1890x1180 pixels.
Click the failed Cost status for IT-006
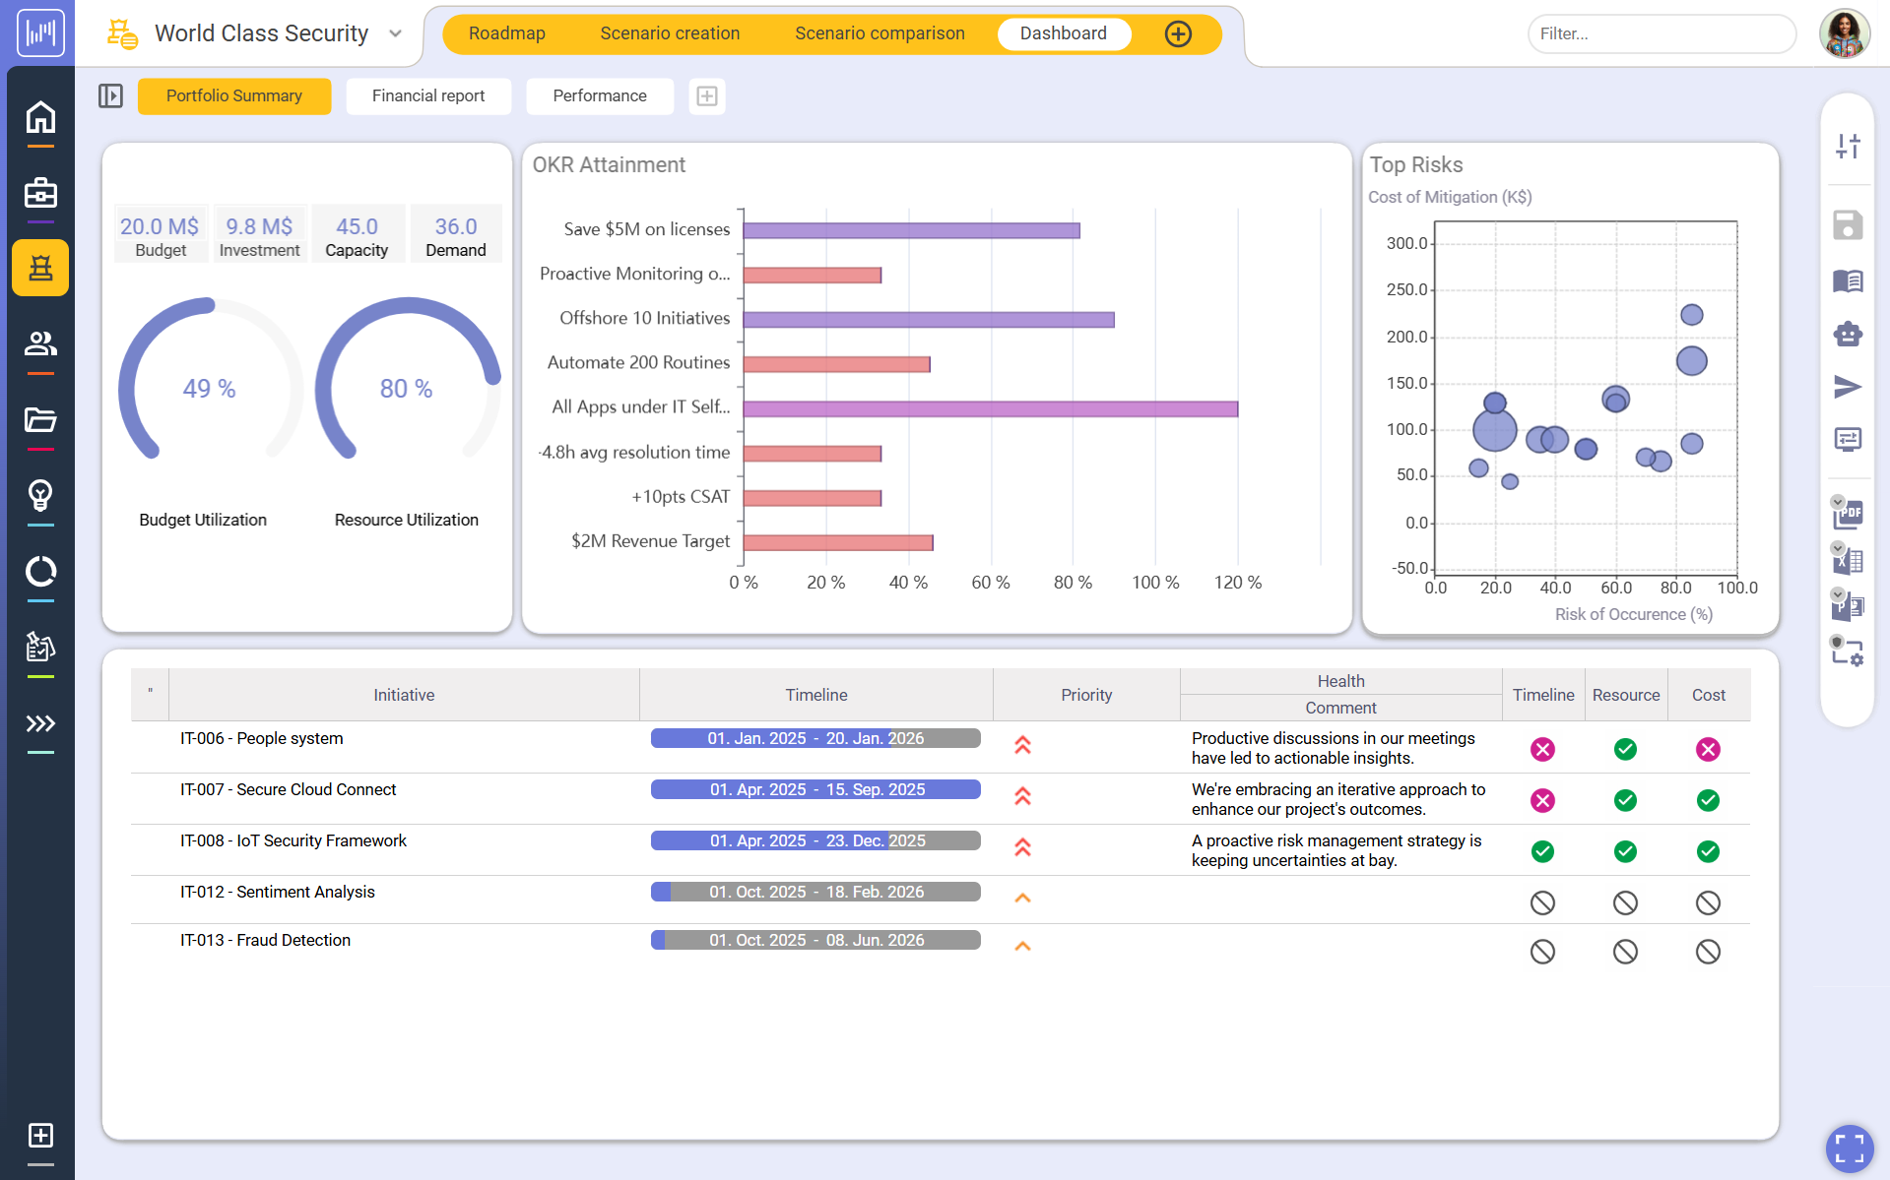[x=1708, y=750]
